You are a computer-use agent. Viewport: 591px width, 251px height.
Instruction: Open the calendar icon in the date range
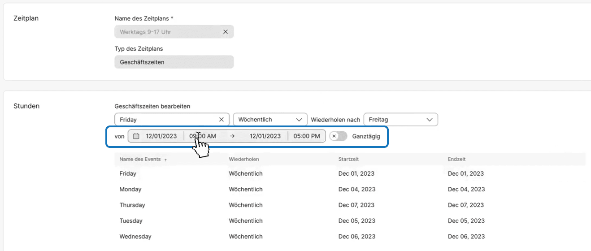pyautogui.click(x=136, y=136)
